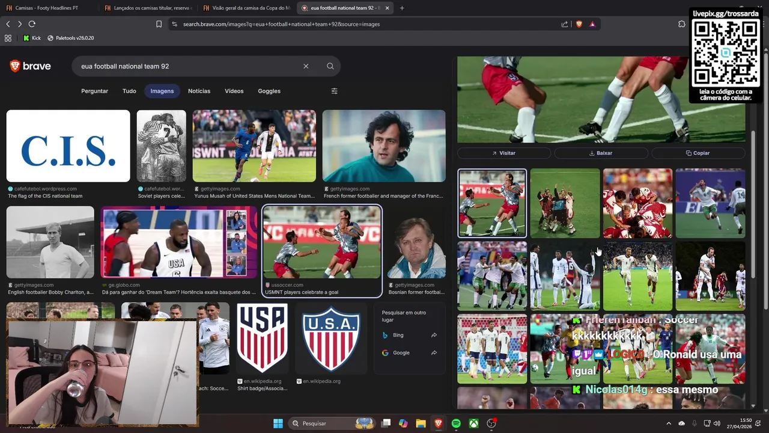Go forward in browser history
Viewport: 769px width, 433px height.
click(x=20, y=24)
